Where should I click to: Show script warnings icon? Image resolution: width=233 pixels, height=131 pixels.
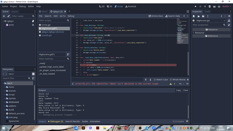tap(171, 84)
